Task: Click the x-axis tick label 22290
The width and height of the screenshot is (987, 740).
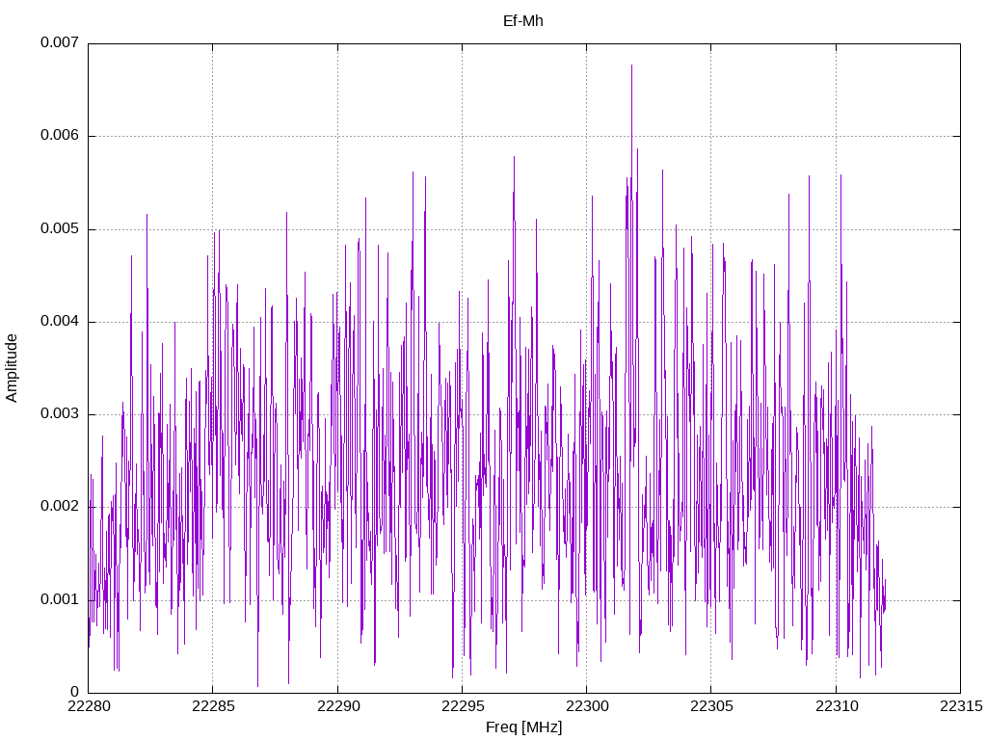Action: coord(338,706)
